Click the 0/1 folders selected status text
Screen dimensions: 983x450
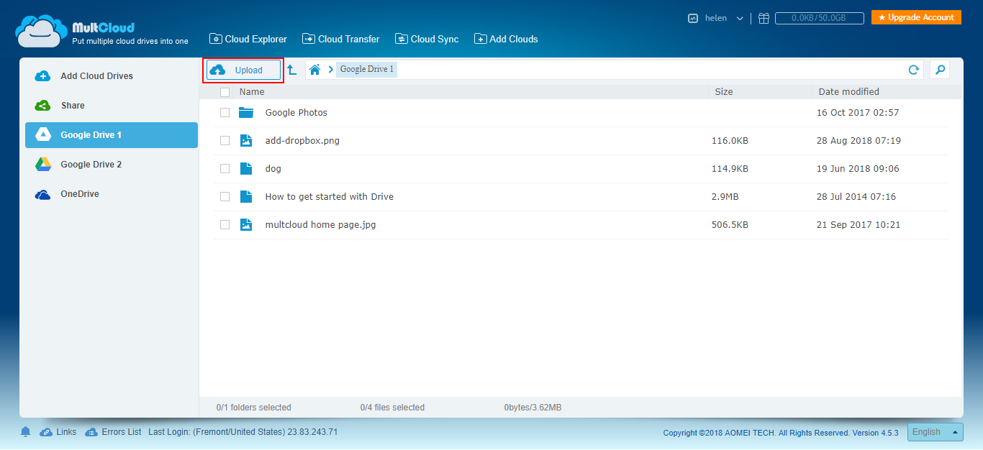[x=253, y=408]
